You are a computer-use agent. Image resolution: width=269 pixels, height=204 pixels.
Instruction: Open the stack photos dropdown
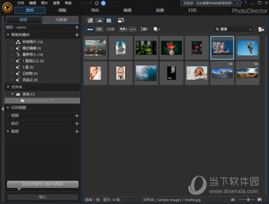pos(156,29)
